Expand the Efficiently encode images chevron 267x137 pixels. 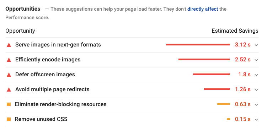click(256, 60)
